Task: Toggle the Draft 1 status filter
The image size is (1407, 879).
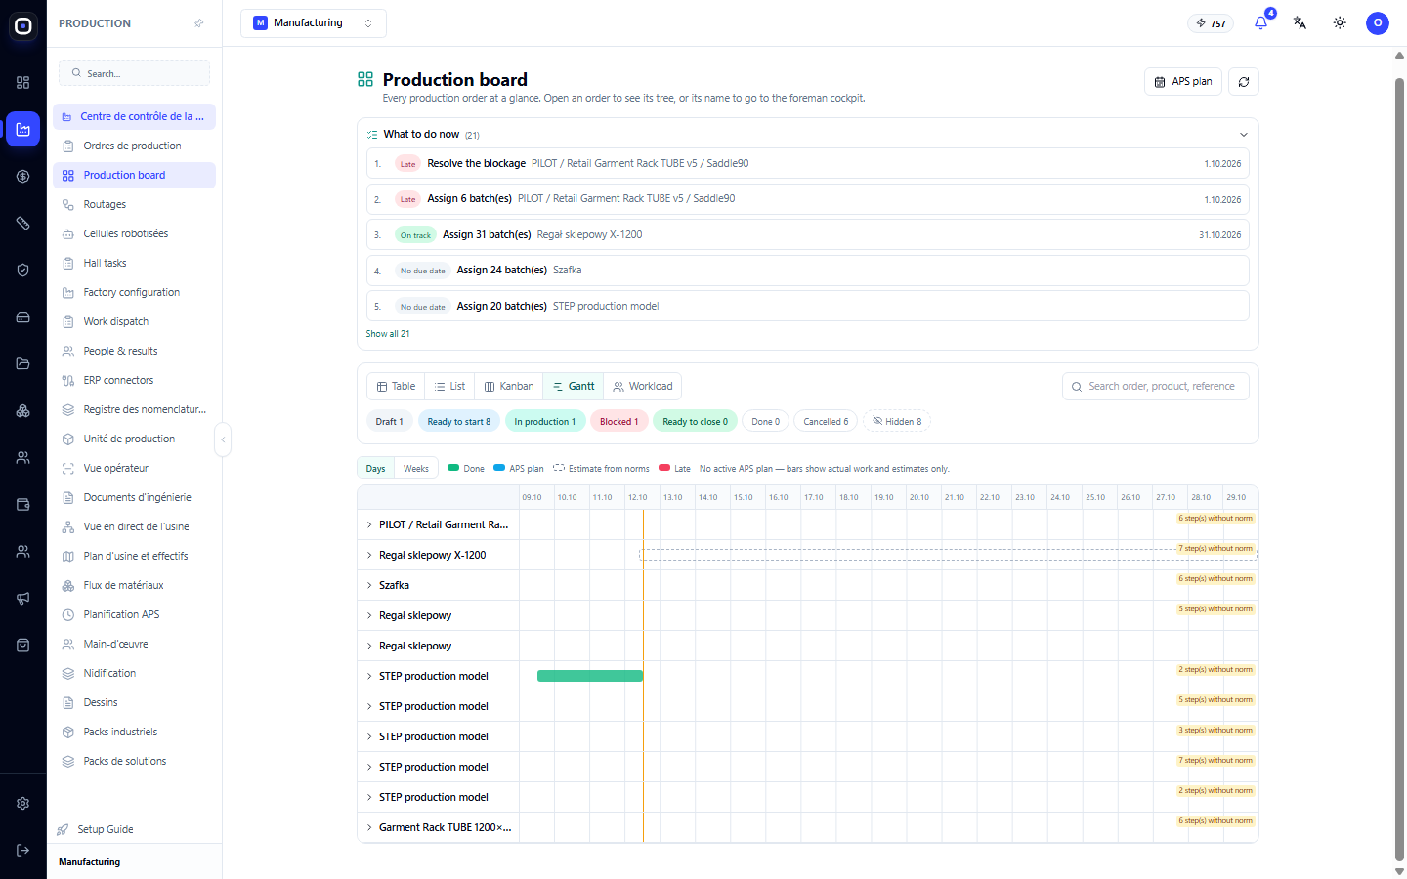Action: coord(390,422)
